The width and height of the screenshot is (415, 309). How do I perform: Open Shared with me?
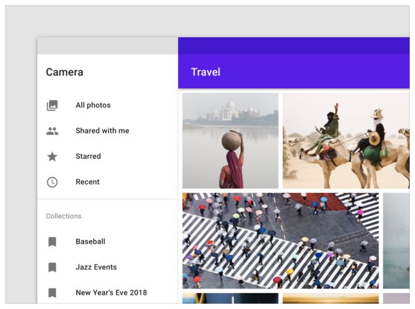coord(107,131)
